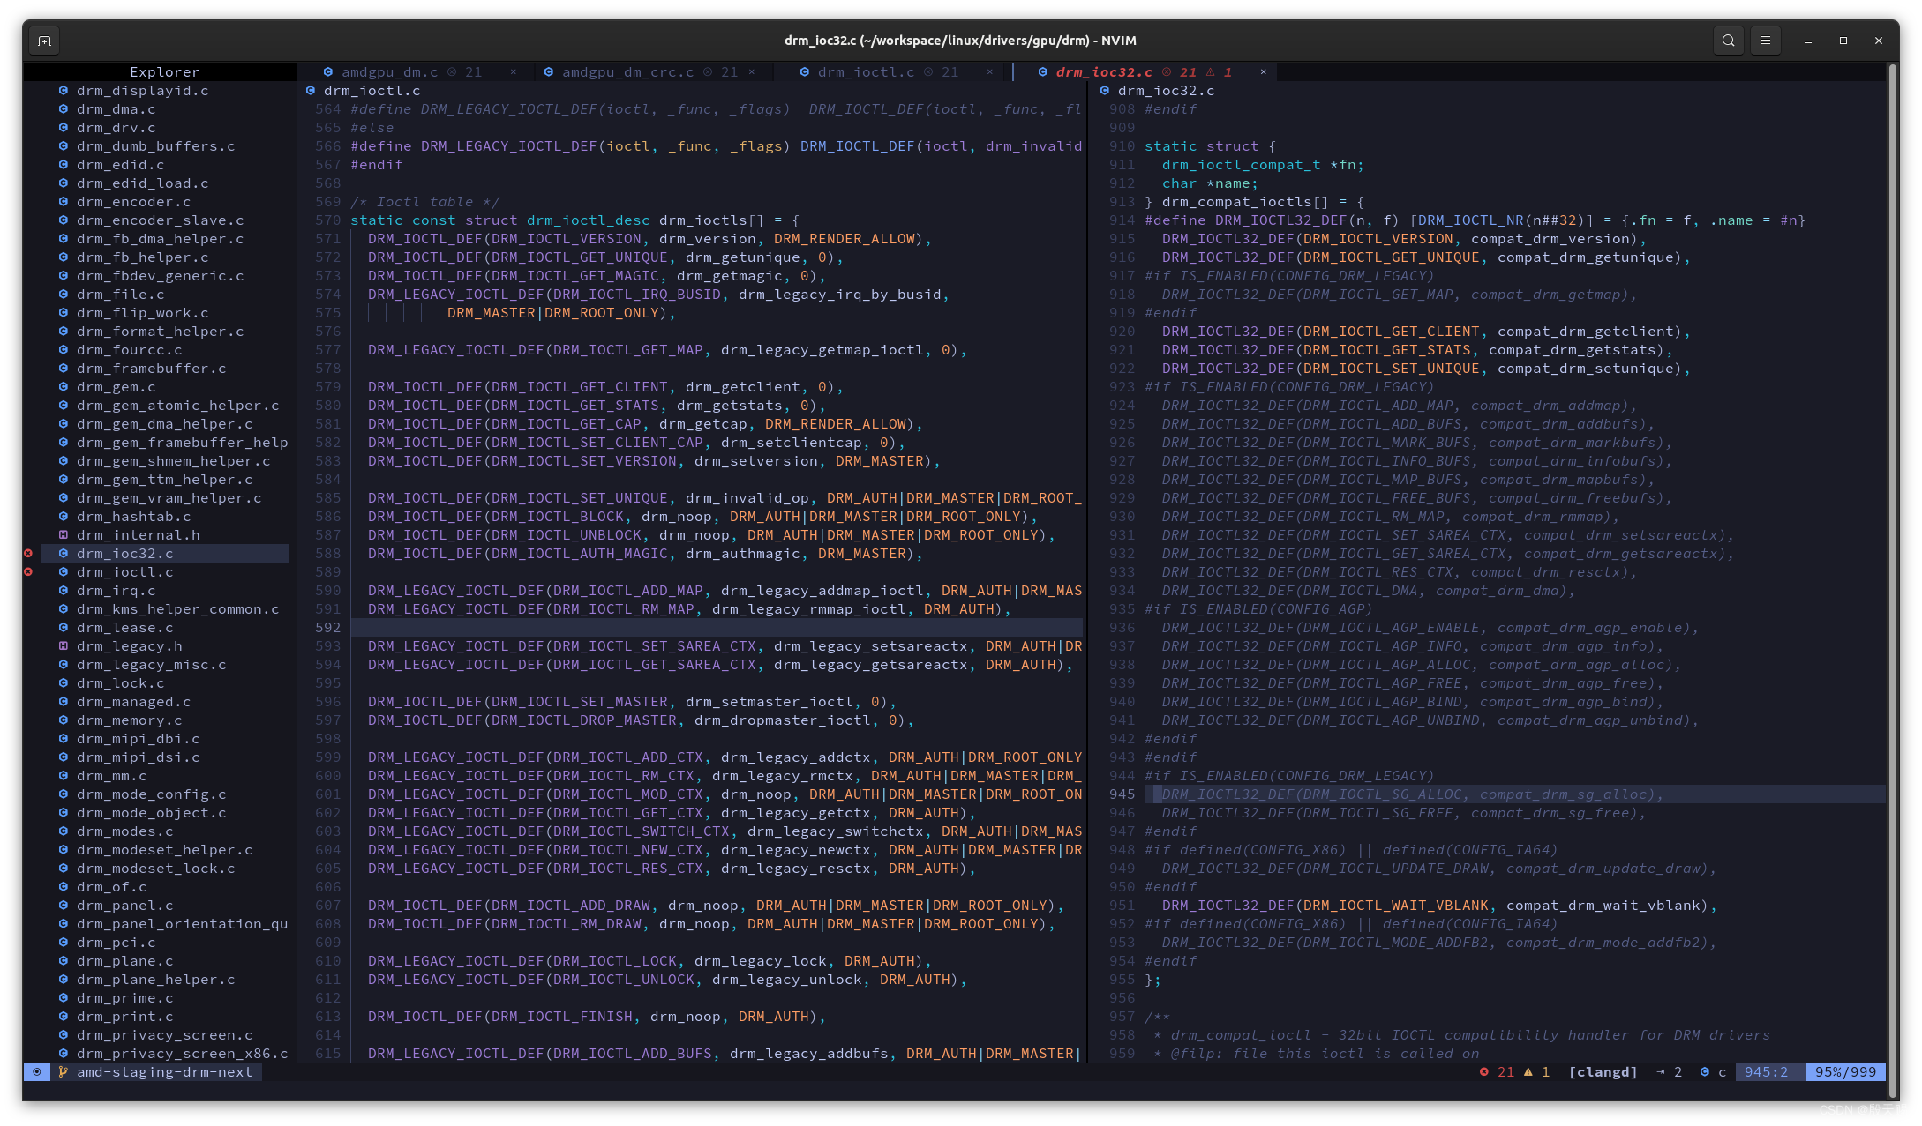The image size is (1922, 1126).
Task: Click the mode indicator icon at statusline left
Action: click(36, 1072)
